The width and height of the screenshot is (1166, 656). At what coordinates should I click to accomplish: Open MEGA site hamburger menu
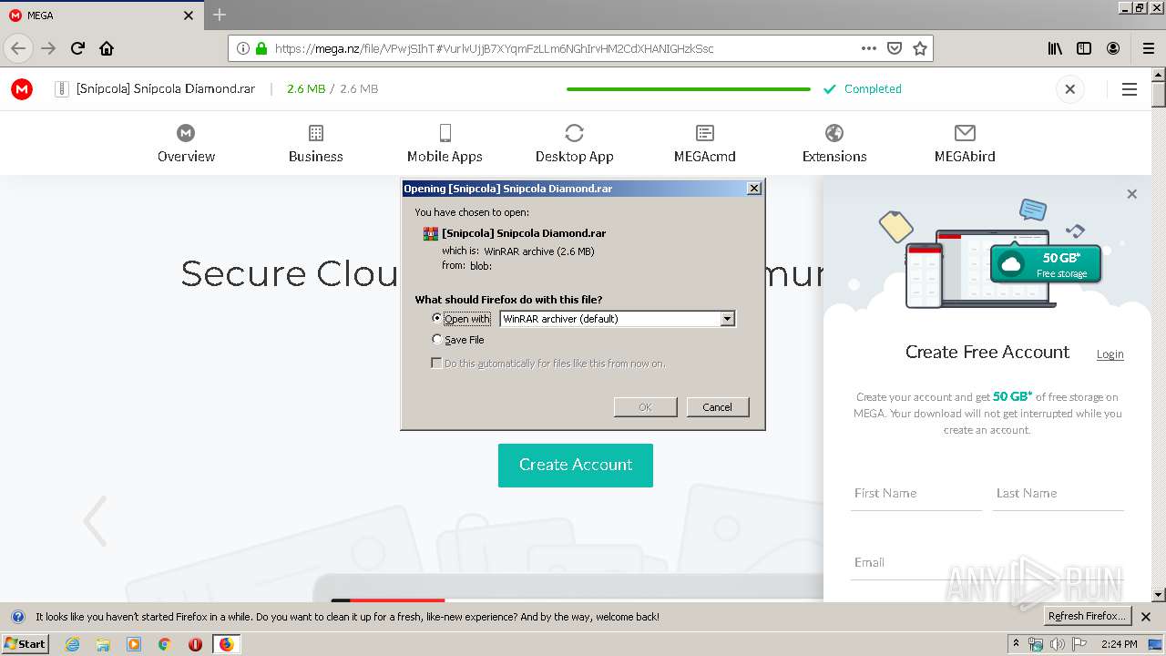pyautogui.click(x=1130, y=89)
